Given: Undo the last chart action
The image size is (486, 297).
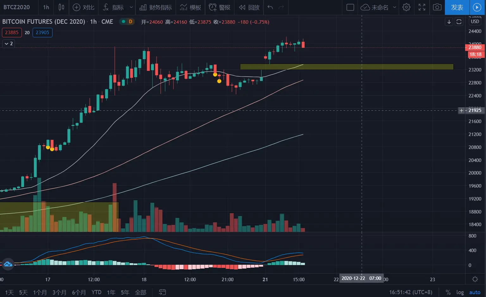Looking at the screenshot, I should click(x=270, y=7).
